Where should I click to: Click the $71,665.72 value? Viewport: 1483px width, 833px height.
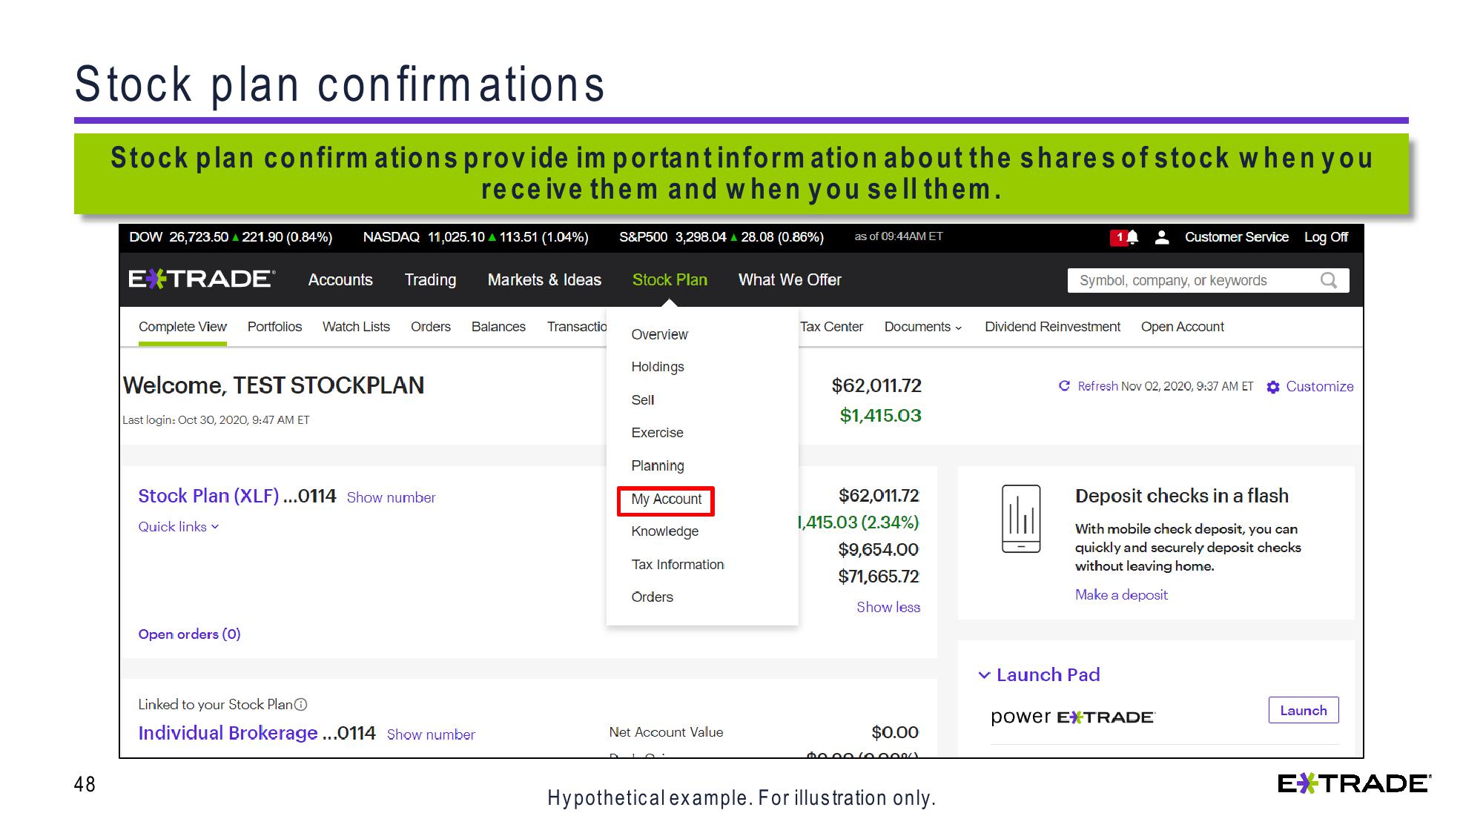pos(879,577)
